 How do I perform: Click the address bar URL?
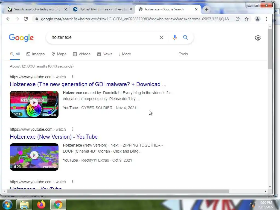point(136,19)
